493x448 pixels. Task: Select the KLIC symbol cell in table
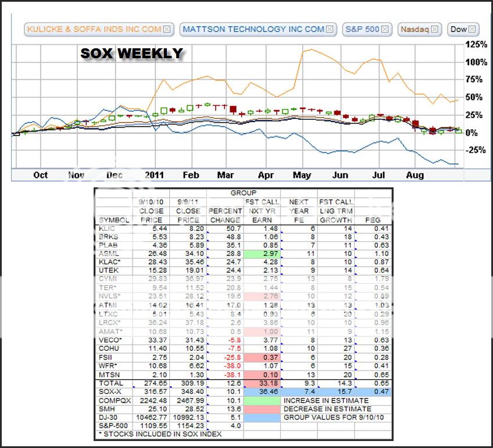107,229
